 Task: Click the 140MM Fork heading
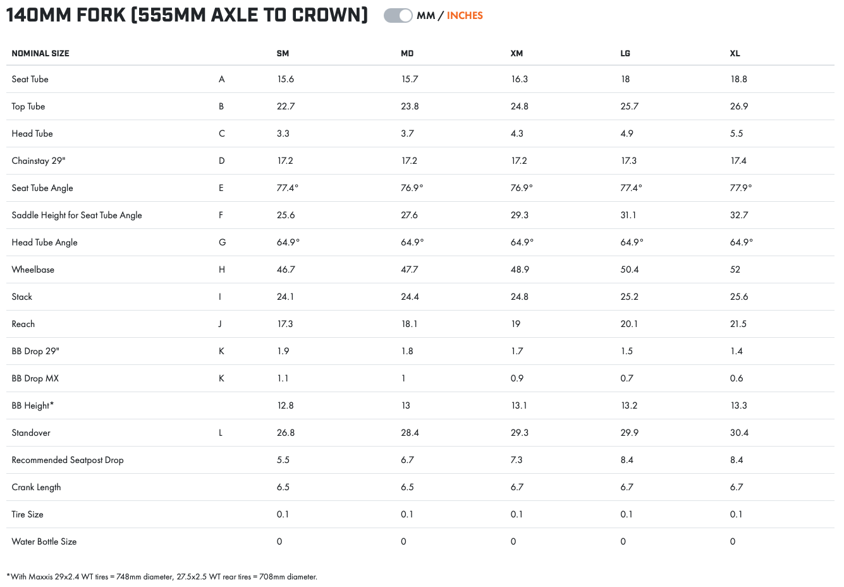tap(187, 15)
